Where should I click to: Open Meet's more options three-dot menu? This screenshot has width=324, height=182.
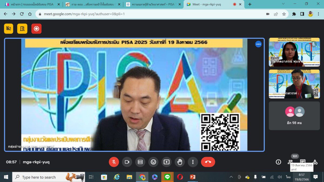193,162
